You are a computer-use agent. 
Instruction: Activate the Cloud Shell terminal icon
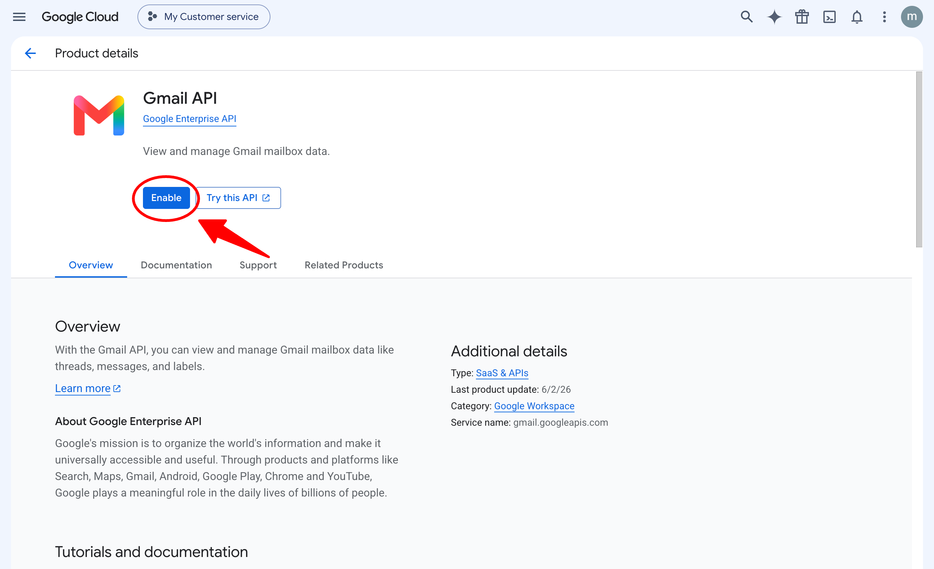pos(830,17)
